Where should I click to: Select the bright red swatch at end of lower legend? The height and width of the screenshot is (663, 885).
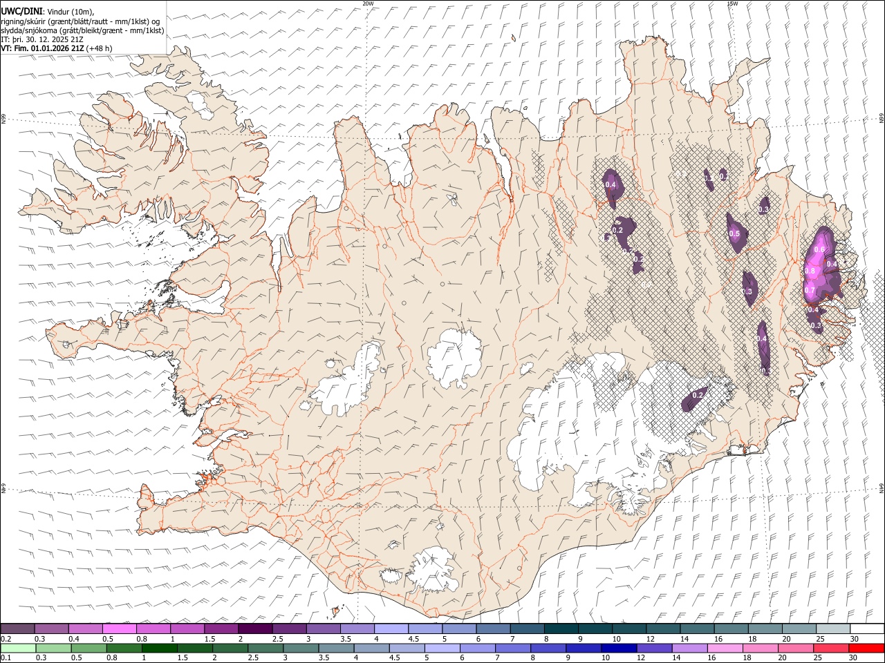tap(866, 648)
